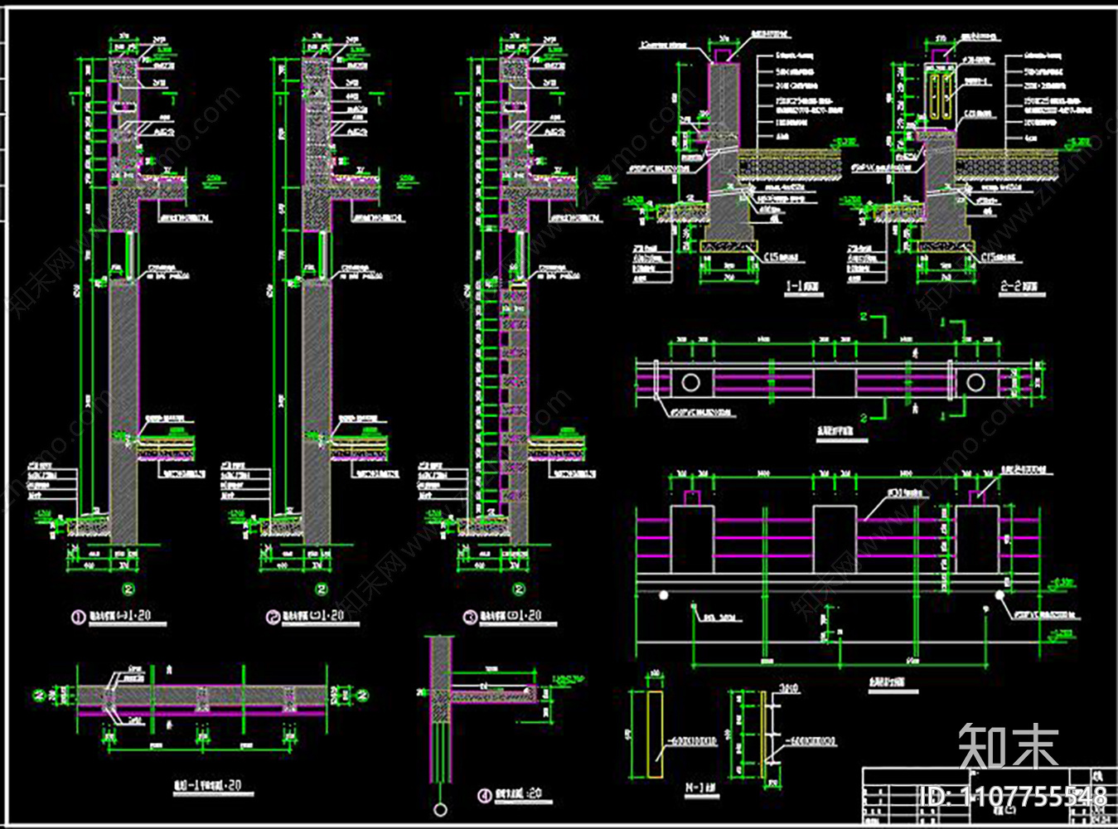Pick the right circle in the fence plan
This screenshot has width=1118, height=829.
tap(976, 383)
